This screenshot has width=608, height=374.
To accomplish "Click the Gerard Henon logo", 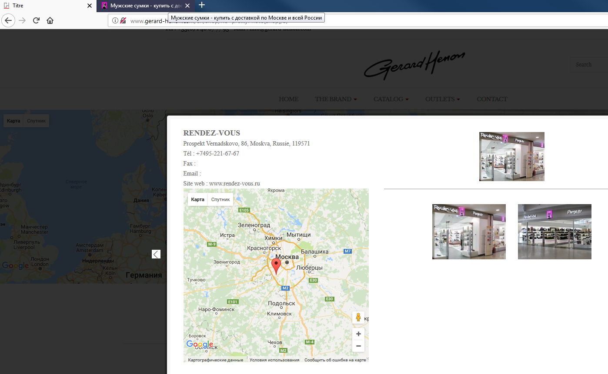I will coord(414,65).
